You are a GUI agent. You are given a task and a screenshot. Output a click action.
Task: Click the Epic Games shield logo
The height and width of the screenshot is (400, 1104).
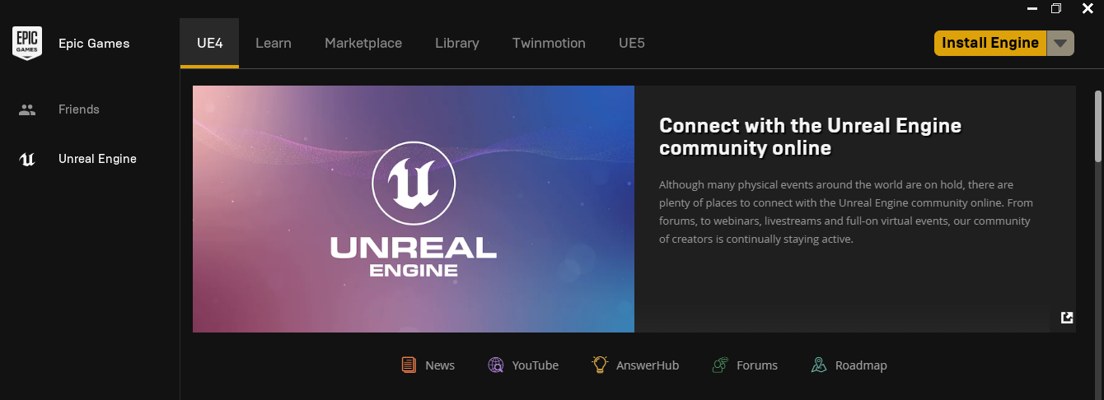click(27, 43)
